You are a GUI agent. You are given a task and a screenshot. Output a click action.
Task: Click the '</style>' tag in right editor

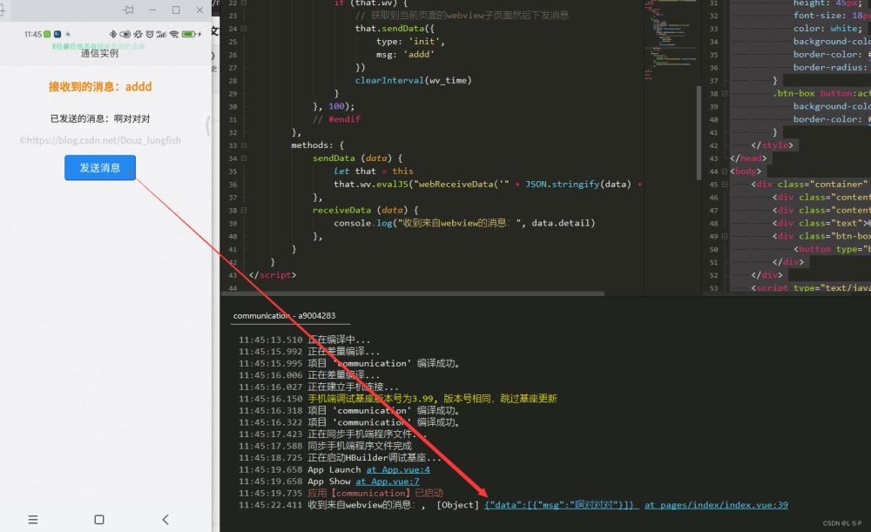click(x=772, y=145)
